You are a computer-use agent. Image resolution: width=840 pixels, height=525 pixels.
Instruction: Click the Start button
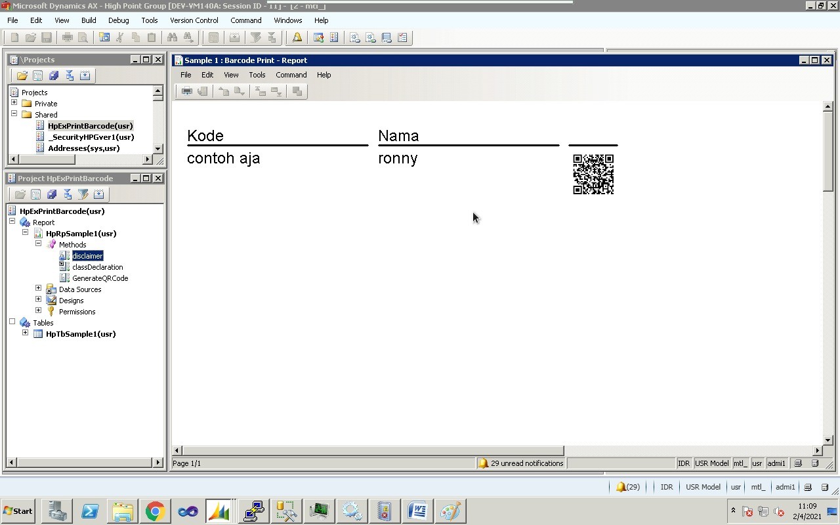(x=18, y=511)
